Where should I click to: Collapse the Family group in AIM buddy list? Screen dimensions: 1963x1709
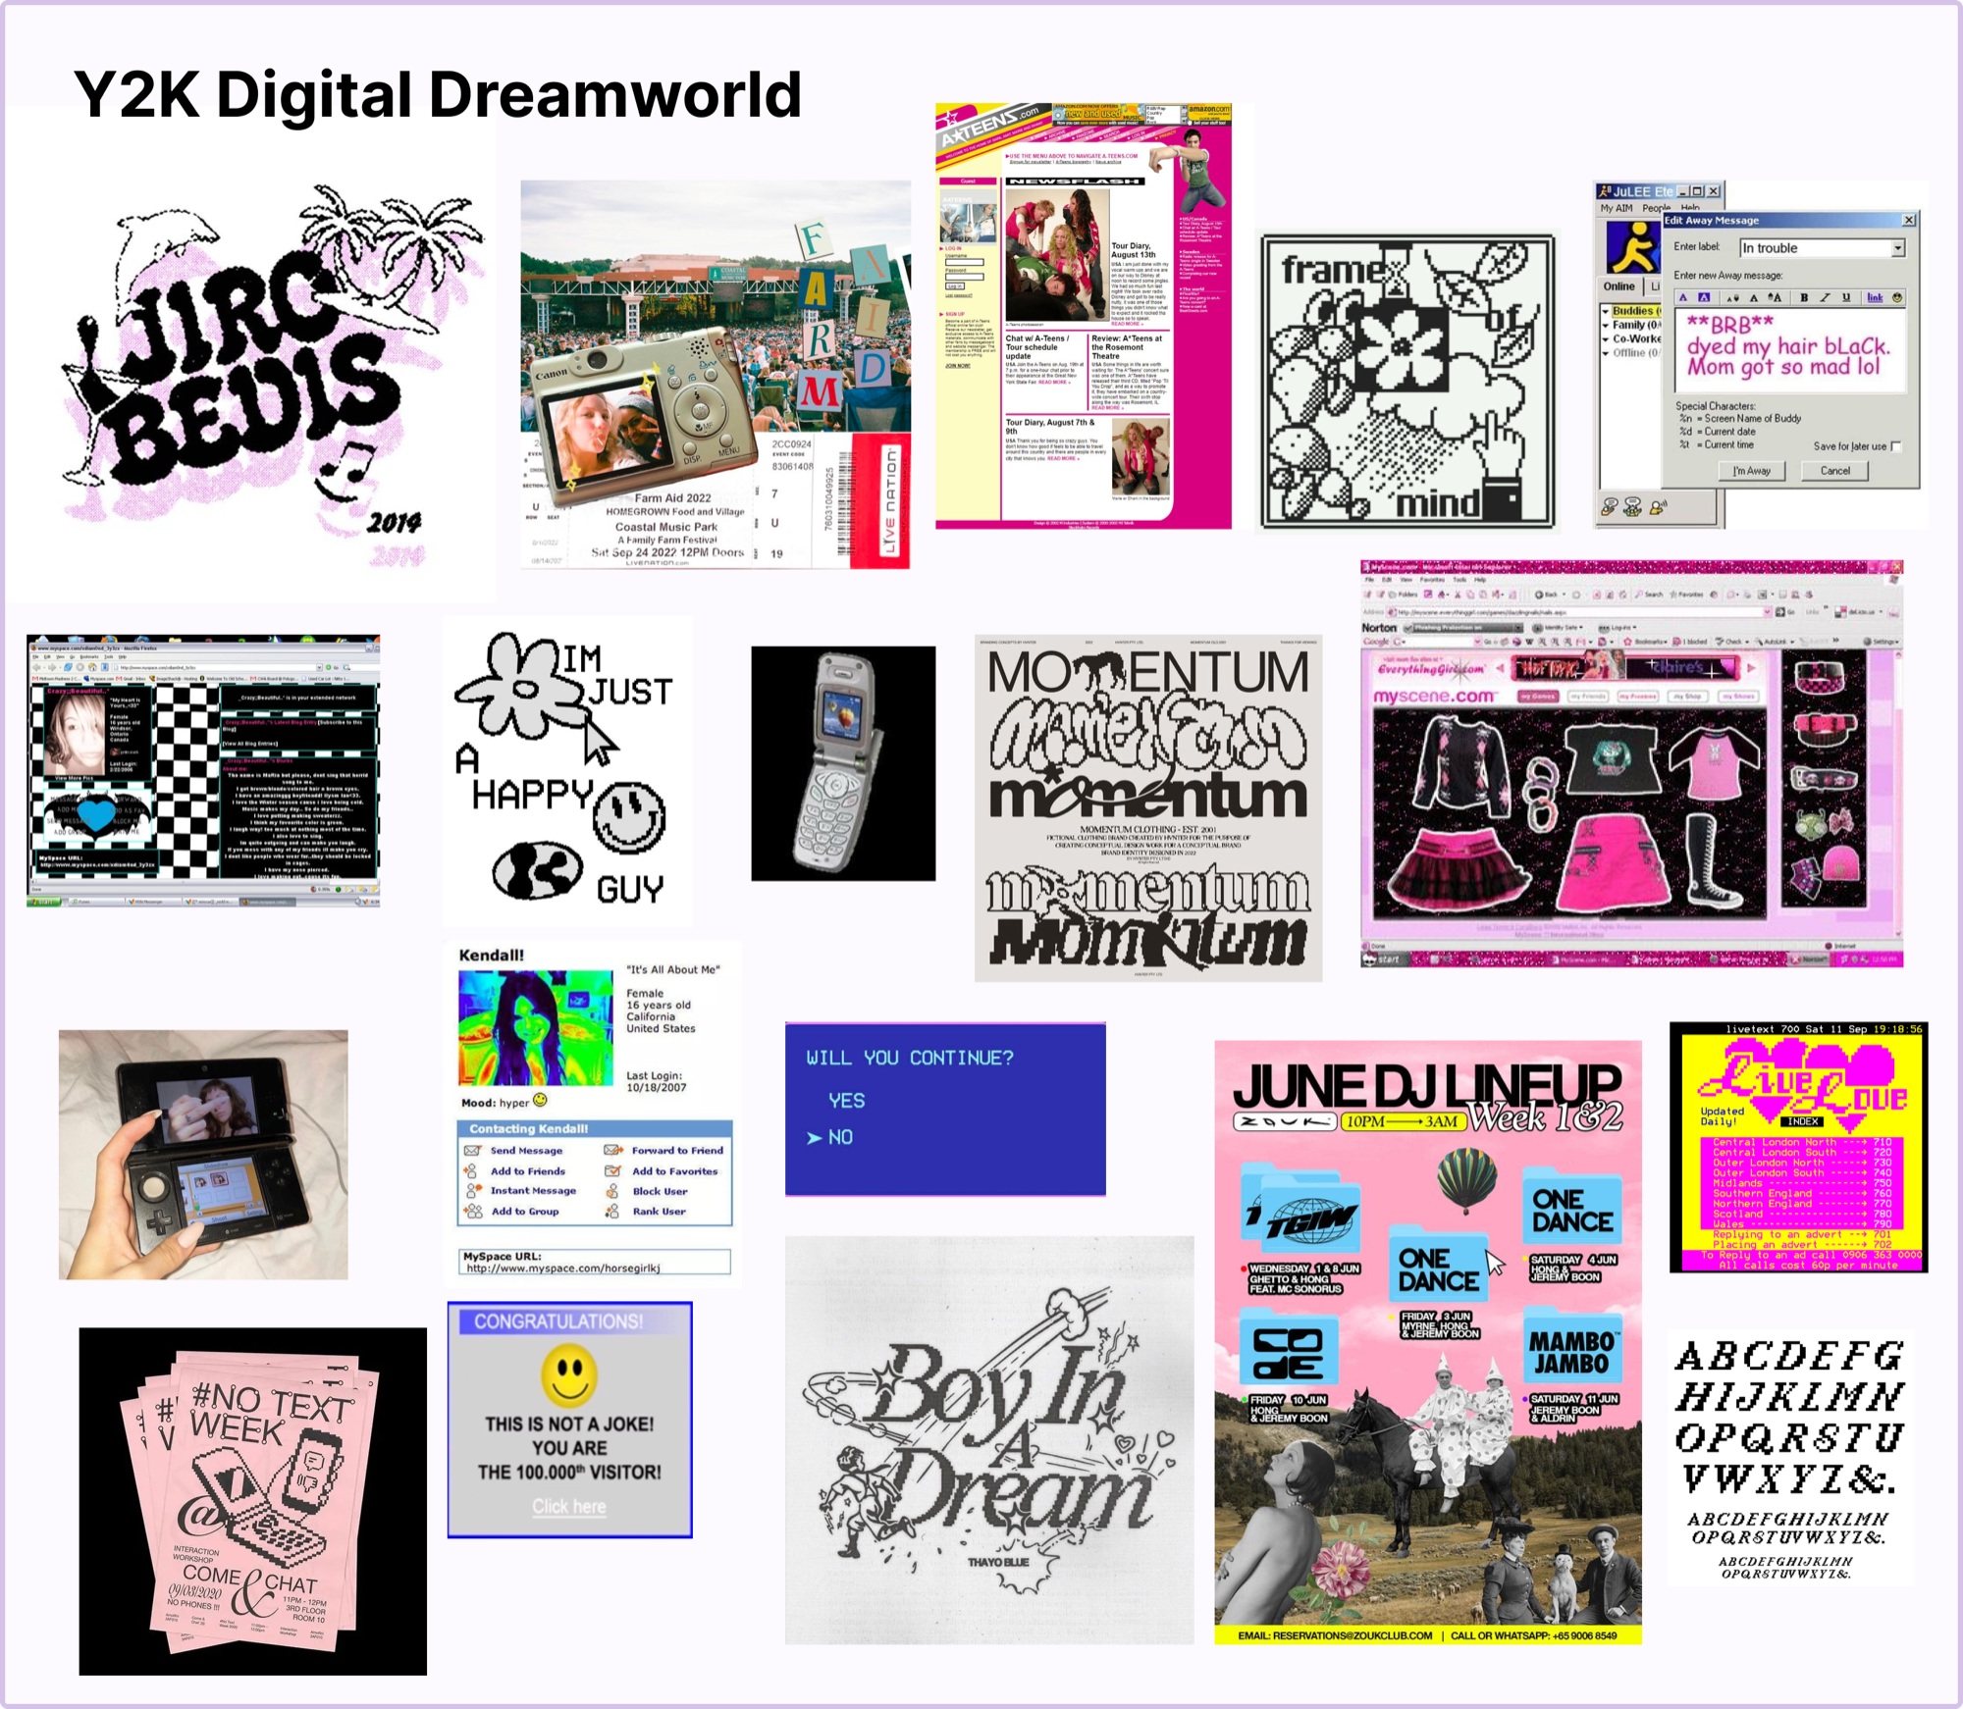1606,326
